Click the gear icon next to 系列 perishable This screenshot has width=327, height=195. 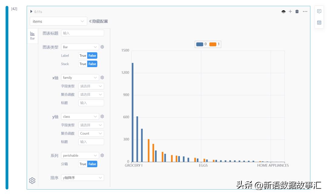coord(102,155)
